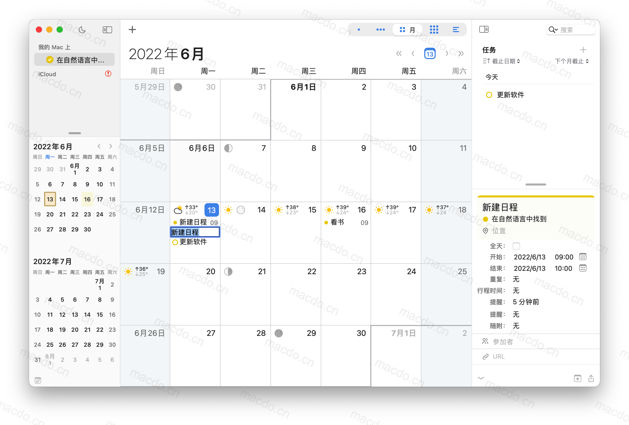Select the 看书 event on June 16

click(x=346, y=223)
